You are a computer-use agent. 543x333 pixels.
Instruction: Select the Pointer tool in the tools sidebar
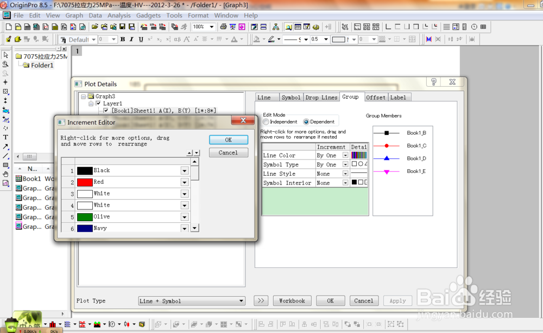pyautogui.click(x=5, y=55)
